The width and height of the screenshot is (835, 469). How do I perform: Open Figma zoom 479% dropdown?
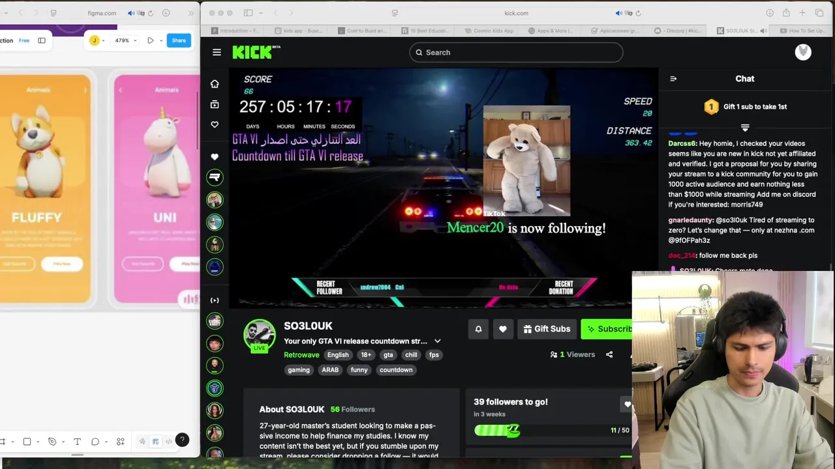[126, 40]
